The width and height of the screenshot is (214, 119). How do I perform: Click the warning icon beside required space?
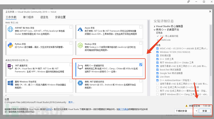click(x=186, y=106)
